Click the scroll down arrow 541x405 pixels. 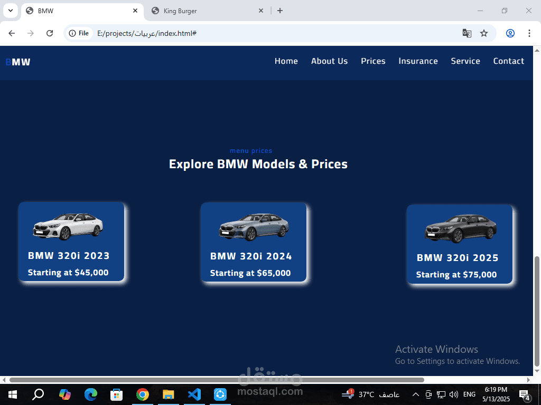coord(537,371)
